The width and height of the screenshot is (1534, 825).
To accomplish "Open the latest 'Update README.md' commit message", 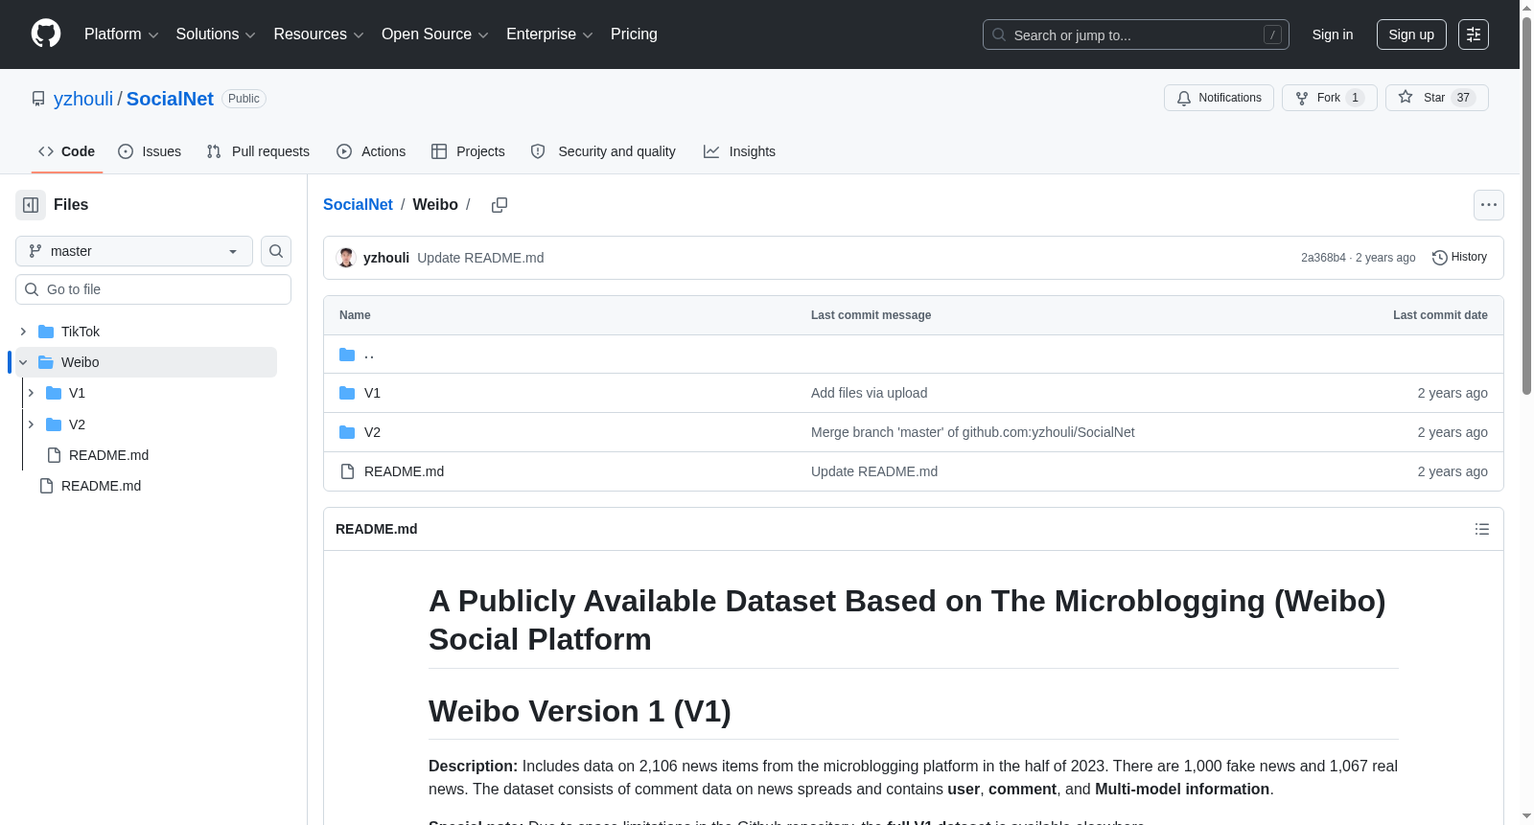I will click(480, 258).
